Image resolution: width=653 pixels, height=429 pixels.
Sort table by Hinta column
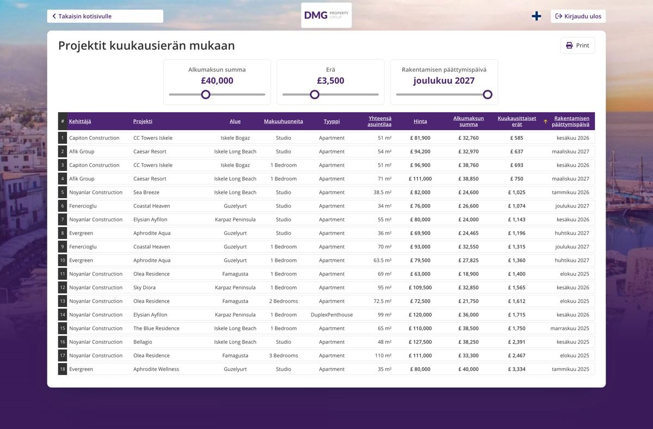click(420, 121)
